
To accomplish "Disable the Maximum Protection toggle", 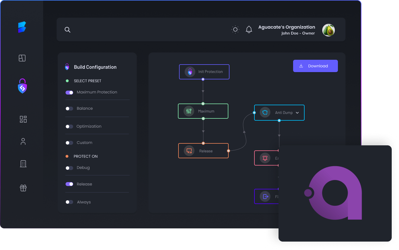I will click(x=69, y=92).
